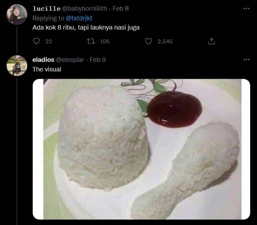Screen dimensions: 257x225
Task: Open the @txtdrjkt mention link
Action: click(79, 18)
